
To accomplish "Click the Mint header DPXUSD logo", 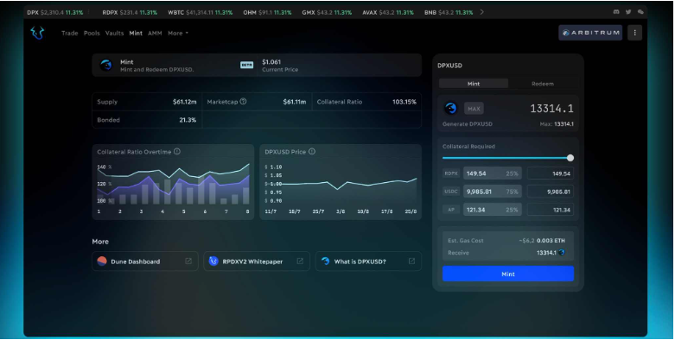I will (x=106, y=66).
